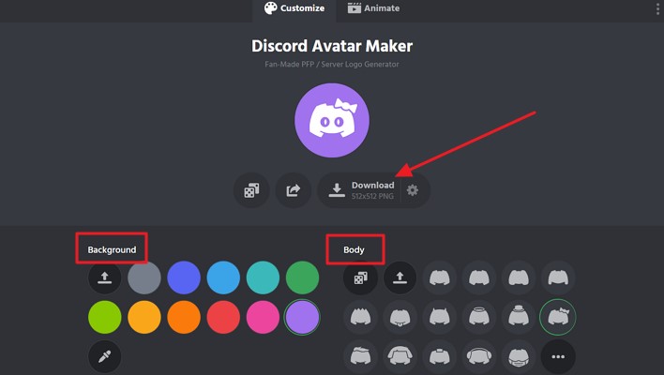Set background to lime green
The image size is (664, 375).
pyautogui.click(x=105, y=317)
